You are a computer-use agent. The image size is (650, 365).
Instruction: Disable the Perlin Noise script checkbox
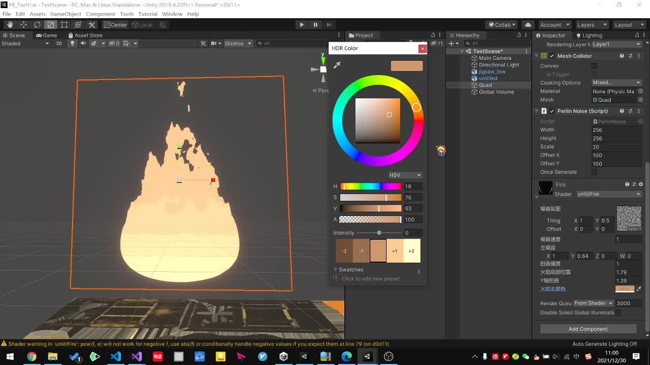(552, 111)
